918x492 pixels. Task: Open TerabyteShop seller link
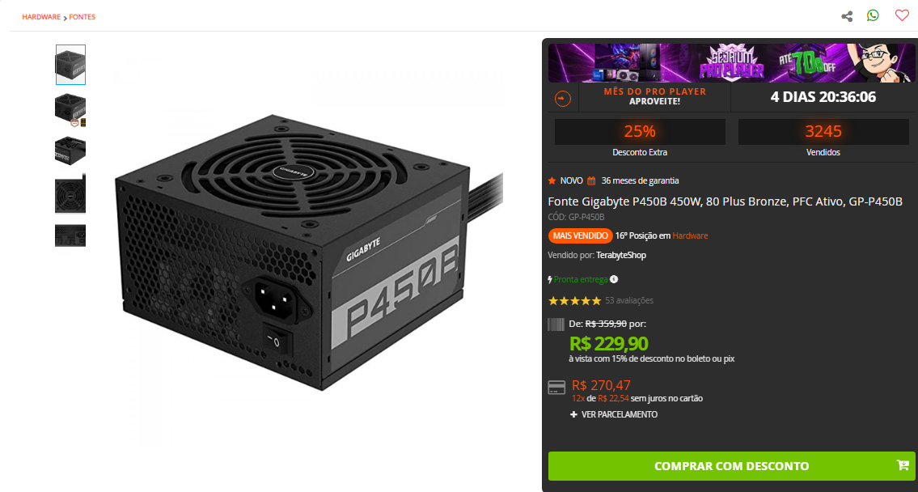(621, 256)
